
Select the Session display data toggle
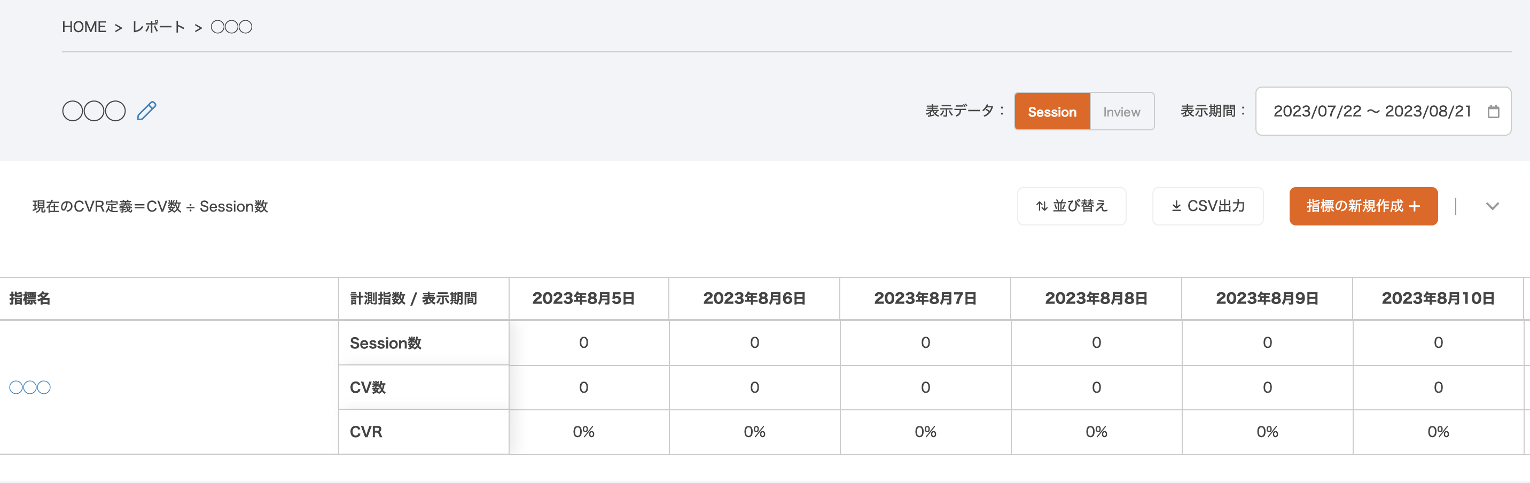(1051, 111)
